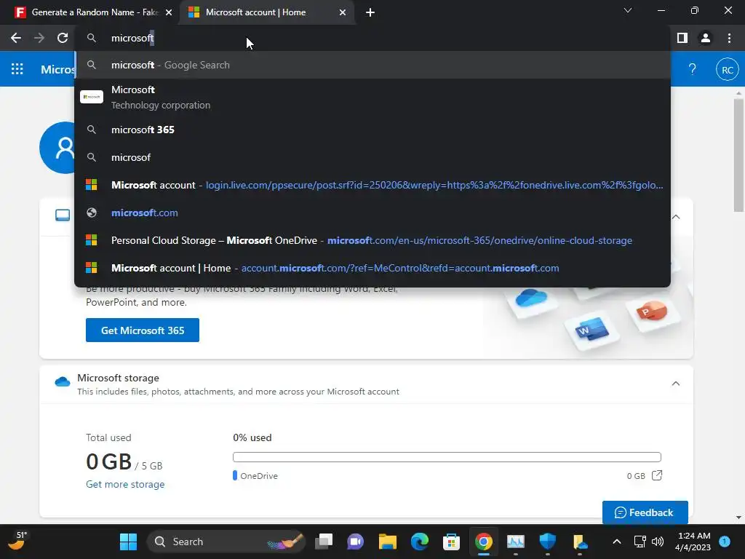Screen dimensions: 745x559
Task: Click the Get Microsoft 365 button
Action: (x=143, y=330)
